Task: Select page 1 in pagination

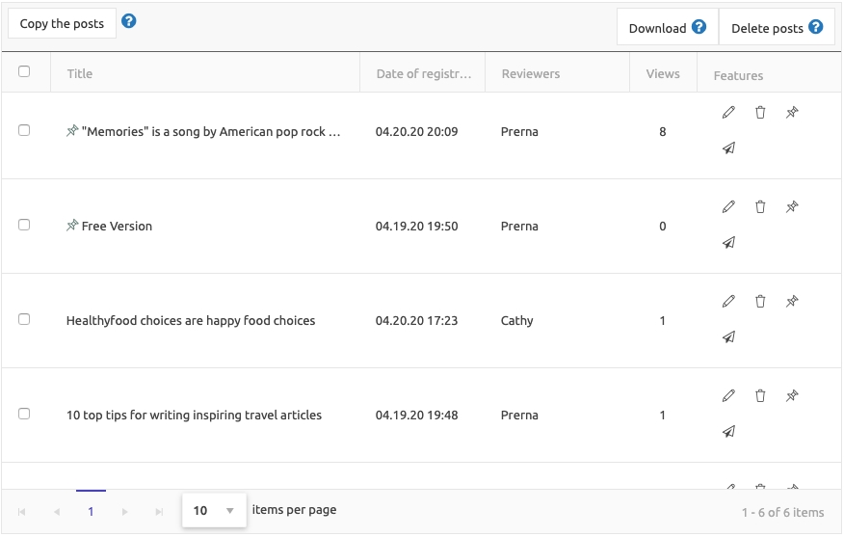Action: (91, 512)
